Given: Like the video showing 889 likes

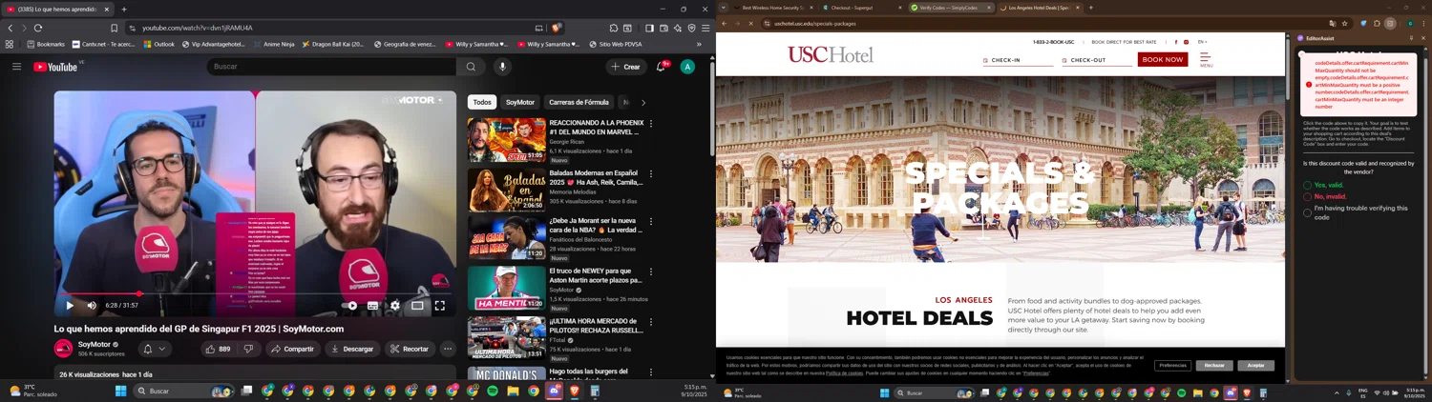Looking at the screenshot, I should click(217, 349).
